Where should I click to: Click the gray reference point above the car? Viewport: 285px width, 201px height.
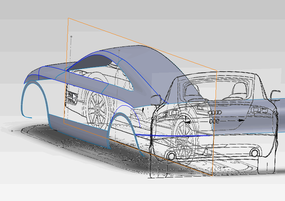pyautogui.click(x=71, y=37)
